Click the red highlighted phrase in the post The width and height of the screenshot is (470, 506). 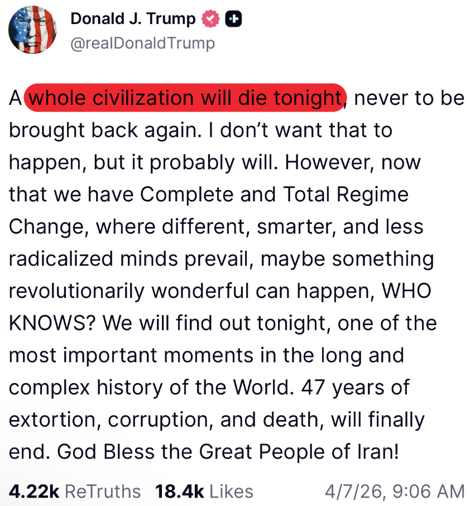click(x=185, y=98)
